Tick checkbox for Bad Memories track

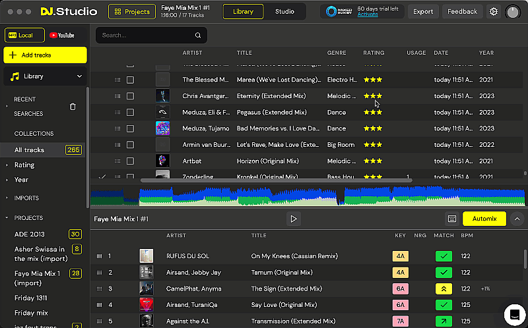tap(130, 128)
